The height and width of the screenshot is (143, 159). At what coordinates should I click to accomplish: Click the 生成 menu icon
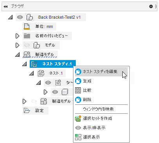click(x=78, y=81)
